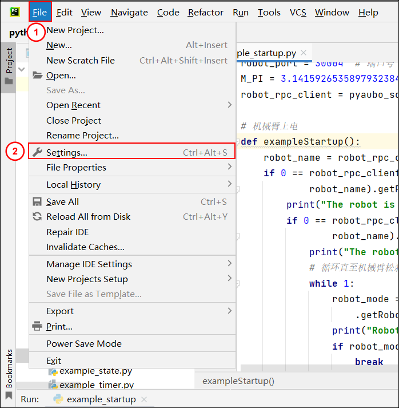Click the Settings wrench icon
Screen dimensions: 399x408
37,152
